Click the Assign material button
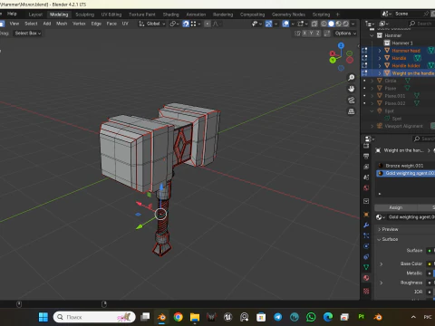This screenshot has height=326, width=435. 396,207
